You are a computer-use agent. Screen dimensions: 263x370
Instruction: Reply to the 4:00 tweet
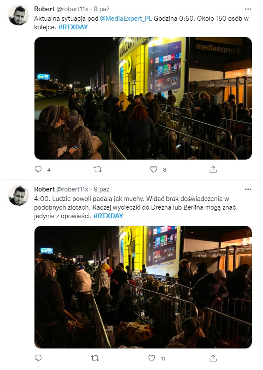coord(38,358)
